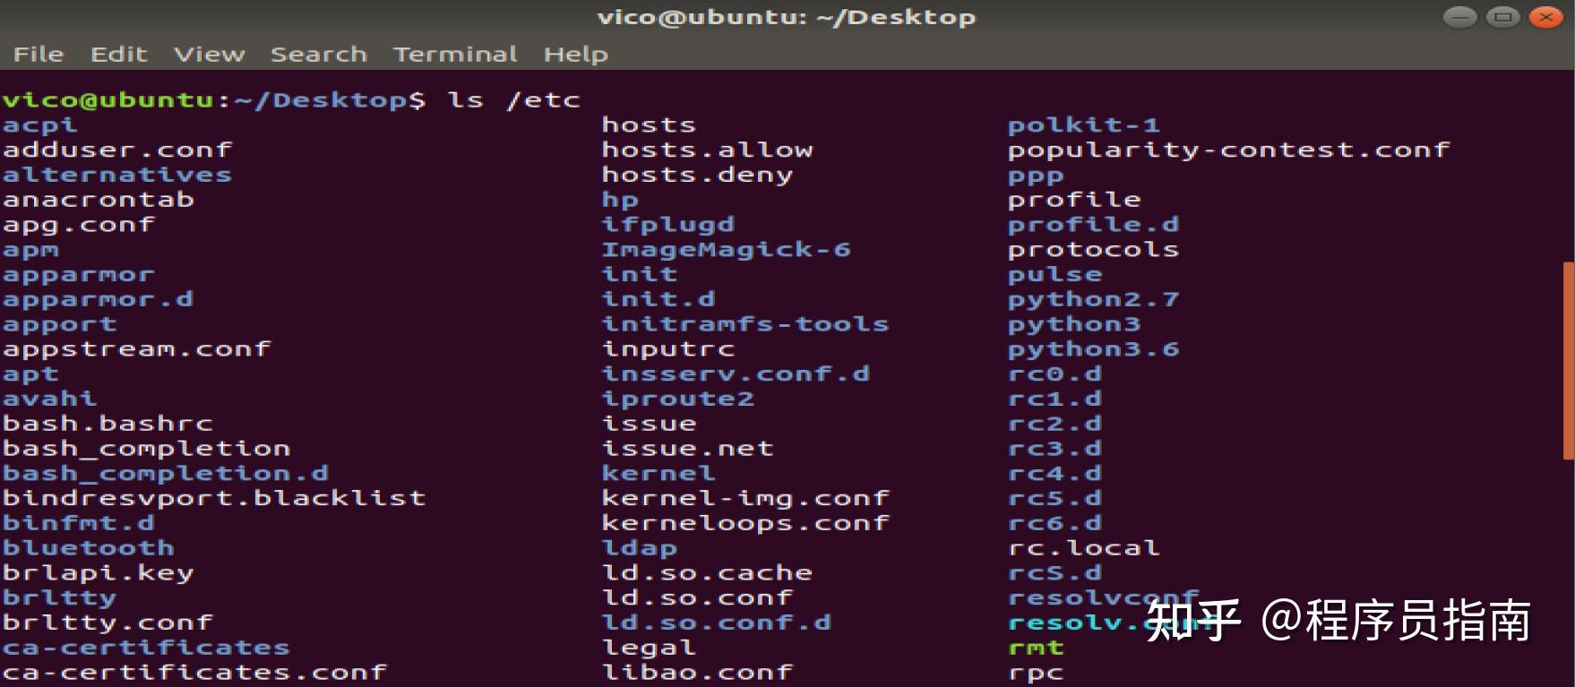The width and height of the screenshot is (1575, 687).
Task: Click the 'python3.6' directory entry
Action: point(1094,349)
